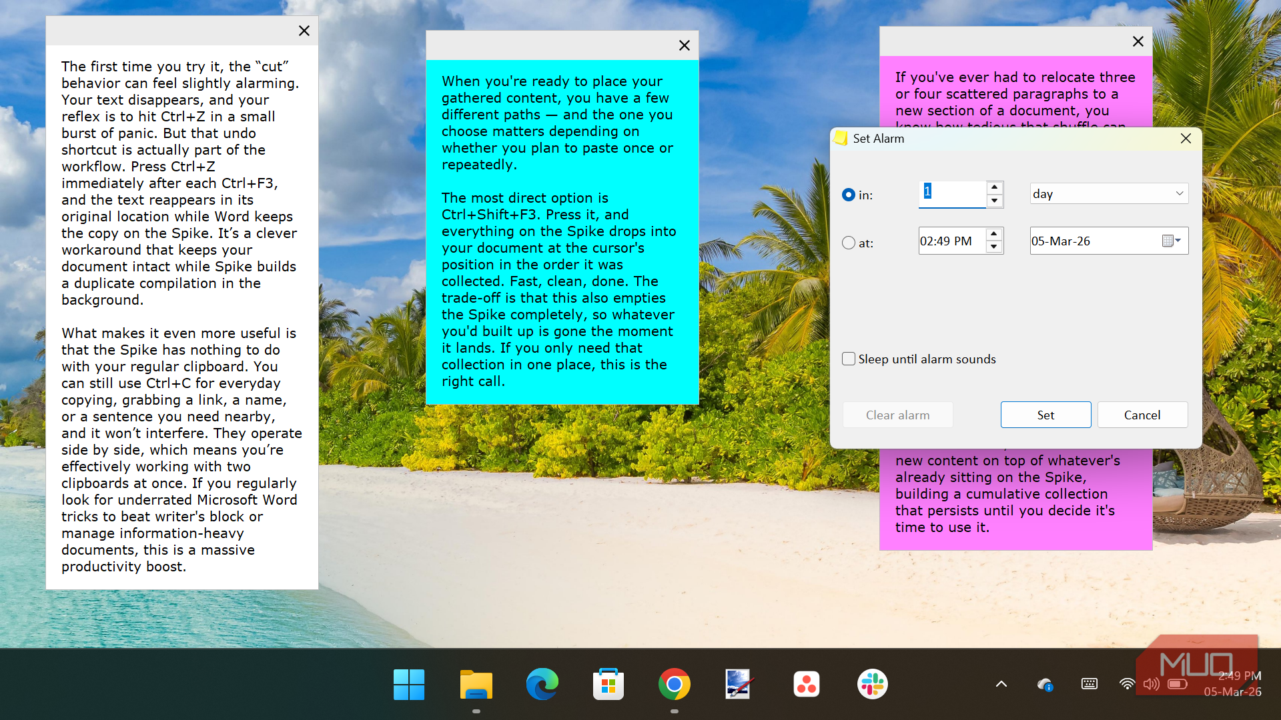Open Slack from the taskbar
The width and height of the screenshot is (1281, 720).
872,684
